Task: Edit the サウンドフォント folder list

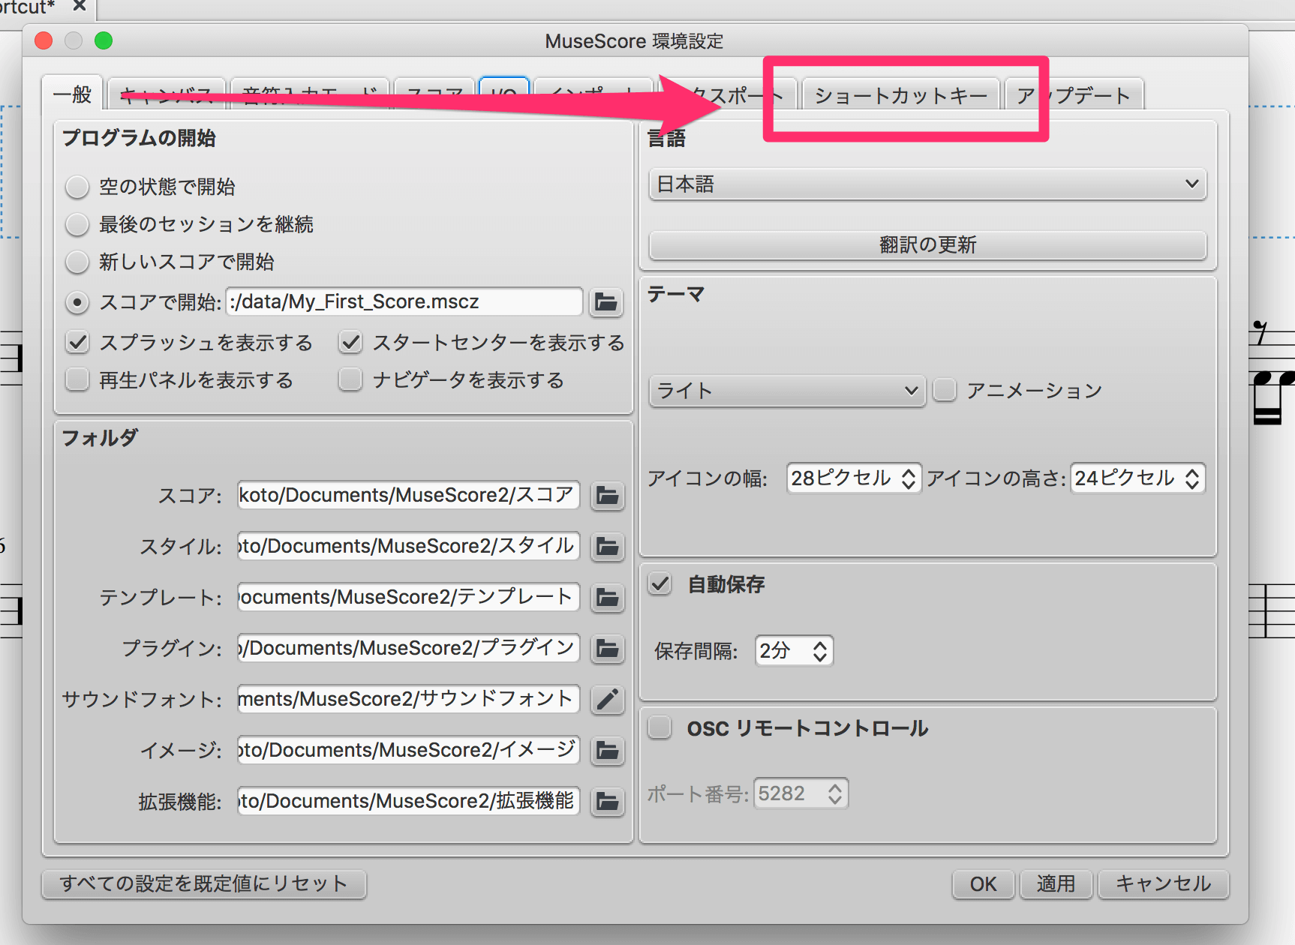Action: click(x=607, y=700)
